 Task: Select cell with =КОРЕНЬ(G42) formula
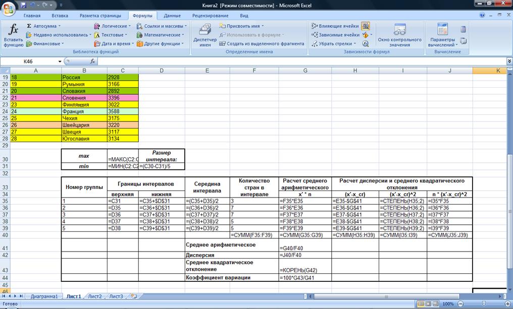tap(305, 266)
